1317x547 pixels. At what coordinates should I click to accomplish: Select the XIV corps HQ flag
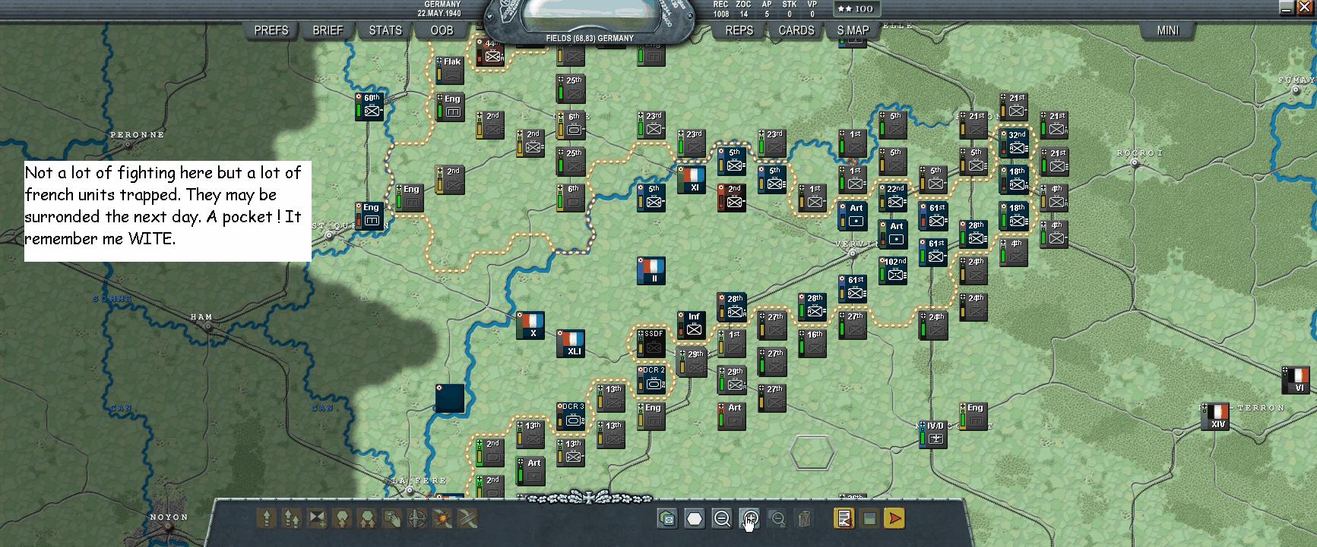[1215, 417]
